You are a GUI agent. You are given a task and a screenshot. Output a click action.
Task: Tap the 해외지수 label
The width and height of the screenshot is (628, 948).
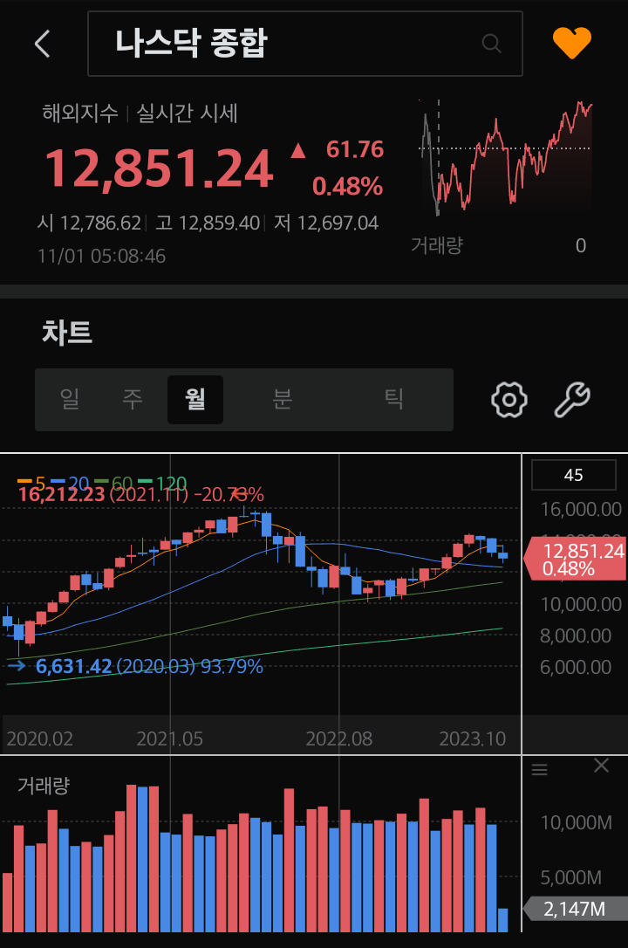(80, 113)
